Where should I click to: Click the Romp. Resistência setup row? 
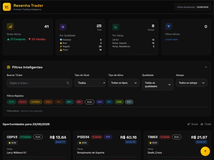pyautogui.click(x=133, y=46)
